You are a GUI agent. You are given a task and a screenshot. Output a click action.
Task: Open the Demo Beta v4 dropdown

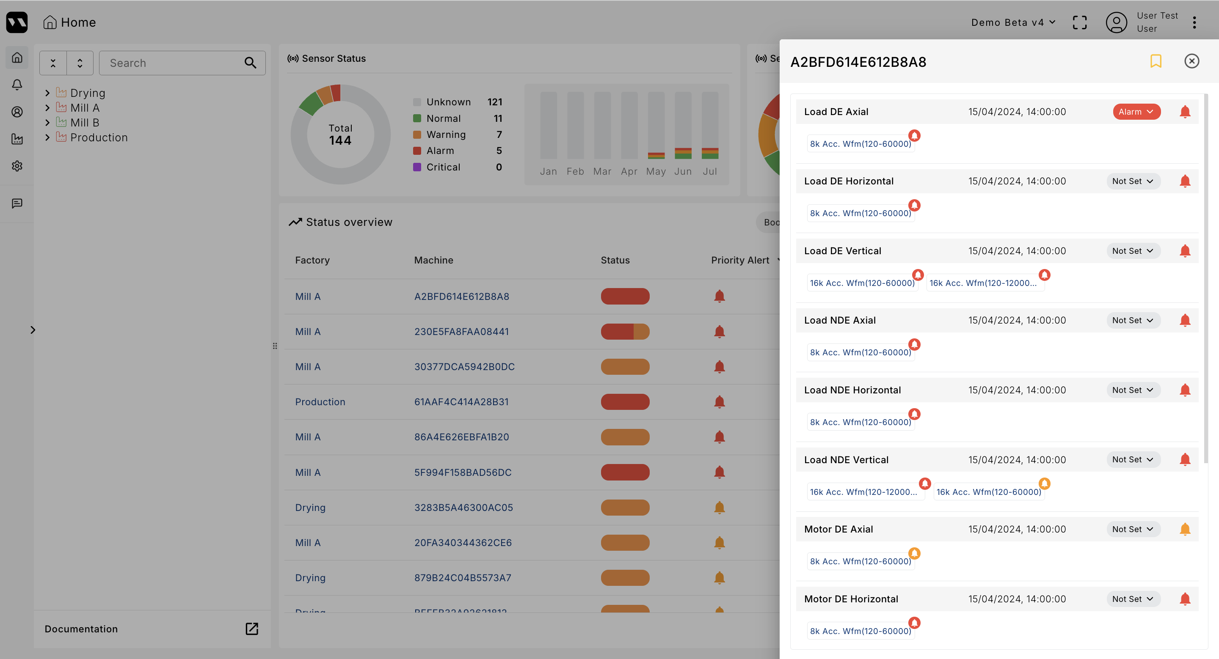point(1013,22)
